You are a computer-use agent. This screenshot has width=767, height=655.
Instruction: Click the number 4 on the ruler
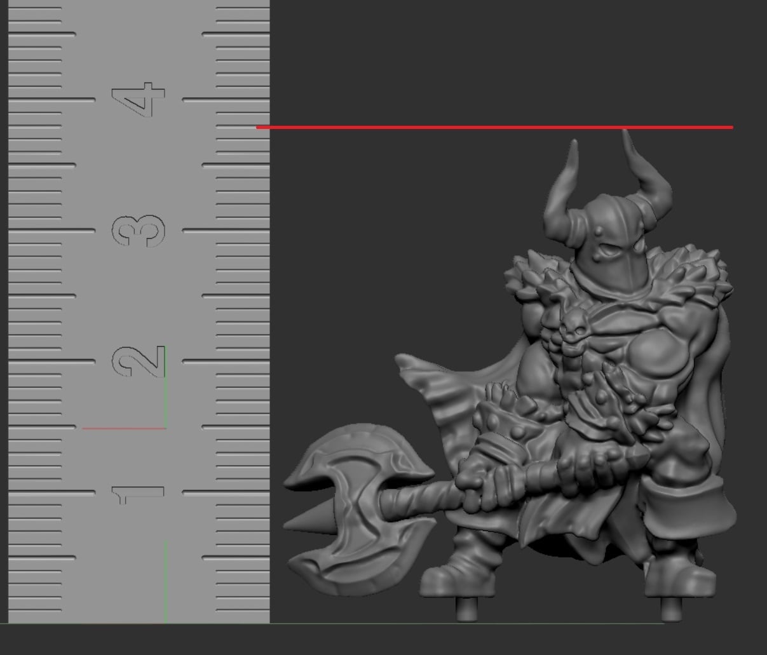(139, 100)
